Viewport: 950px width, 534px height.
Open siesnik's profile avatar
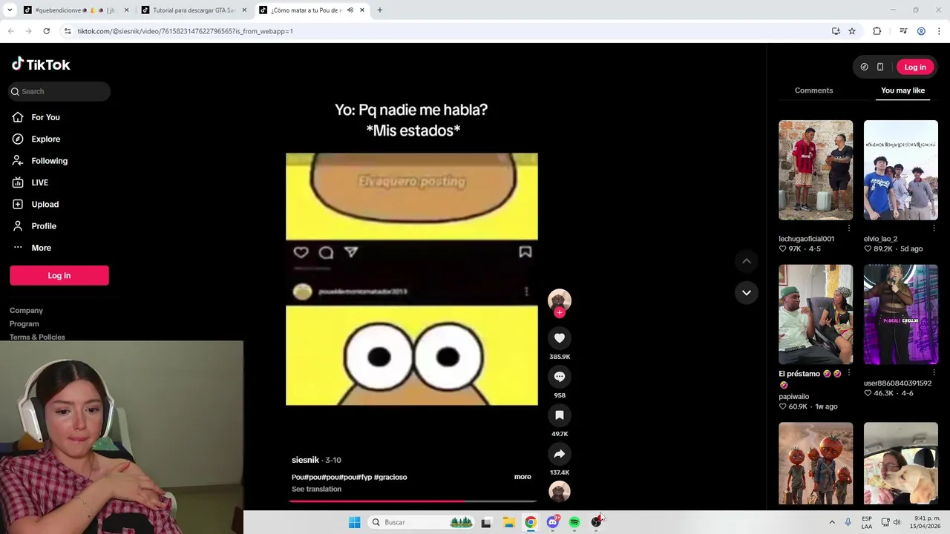coord(560,299)
